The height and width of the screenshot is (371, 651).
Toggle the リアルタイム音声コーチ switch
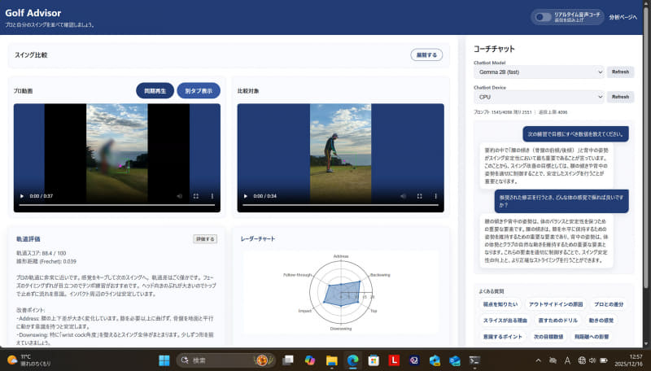543,17
